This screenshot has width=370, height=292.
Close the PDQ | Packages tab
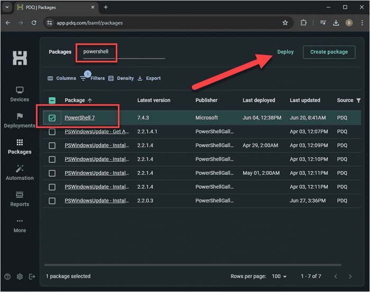coord(92,7)
